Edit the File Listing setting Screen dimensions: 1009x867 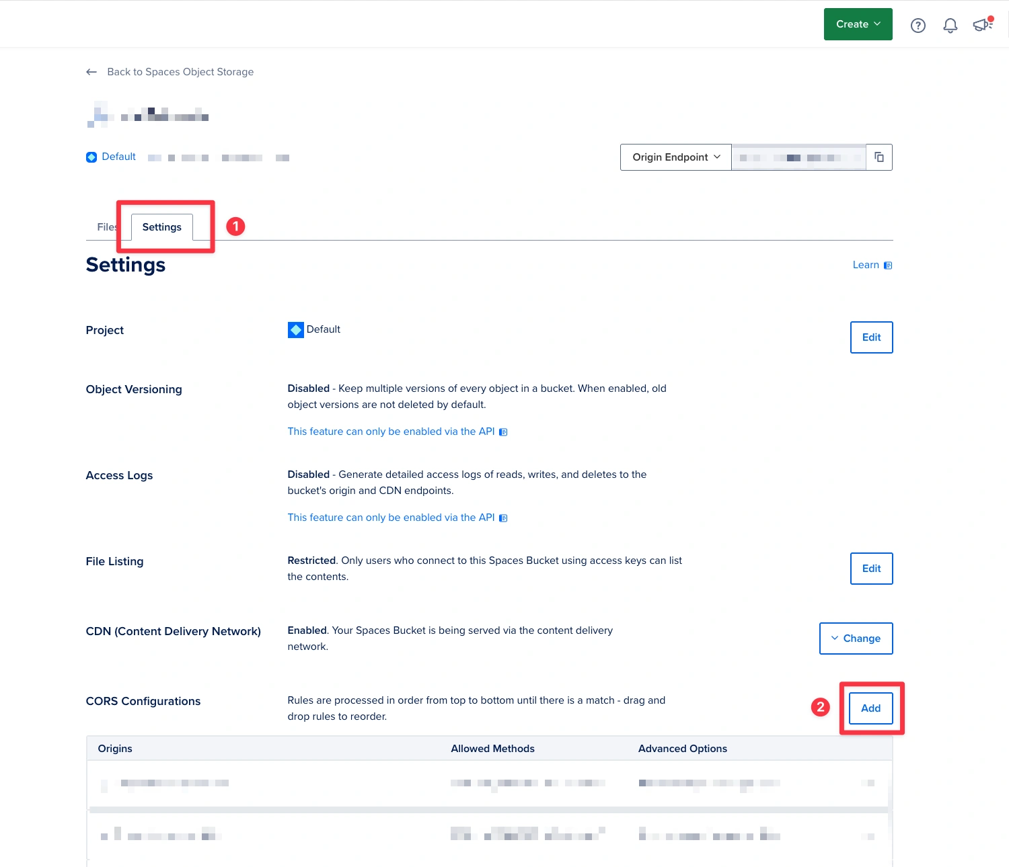point(870,568)
